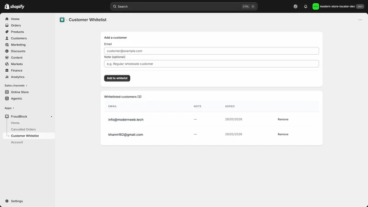Image resolution: width=368 pixels, height=207 pixels.
Task: Open Cancelled Orders subpage
Action: pyautogui.click(x=23, y=129)
